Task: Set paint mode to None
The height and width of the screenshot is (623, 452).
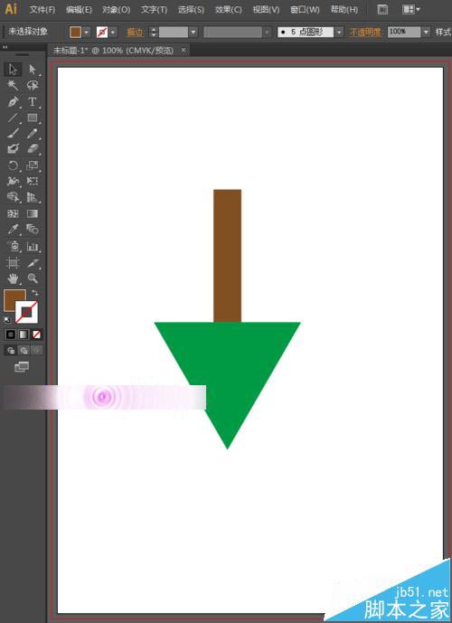Action: coord(36,335)
